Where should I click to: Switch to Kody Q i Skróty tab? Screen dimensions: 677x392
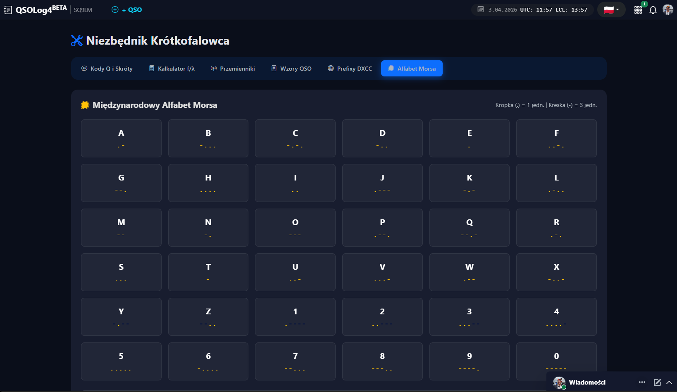107,69
